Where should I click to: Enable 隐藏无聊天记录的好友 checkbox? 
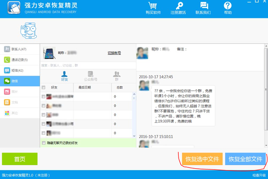tap(44, 143)
